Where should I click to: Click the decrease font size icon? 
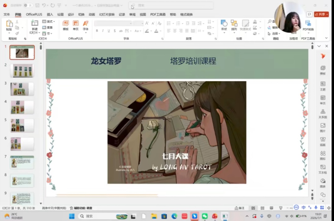pyautogui.click(x=153, y=23)
